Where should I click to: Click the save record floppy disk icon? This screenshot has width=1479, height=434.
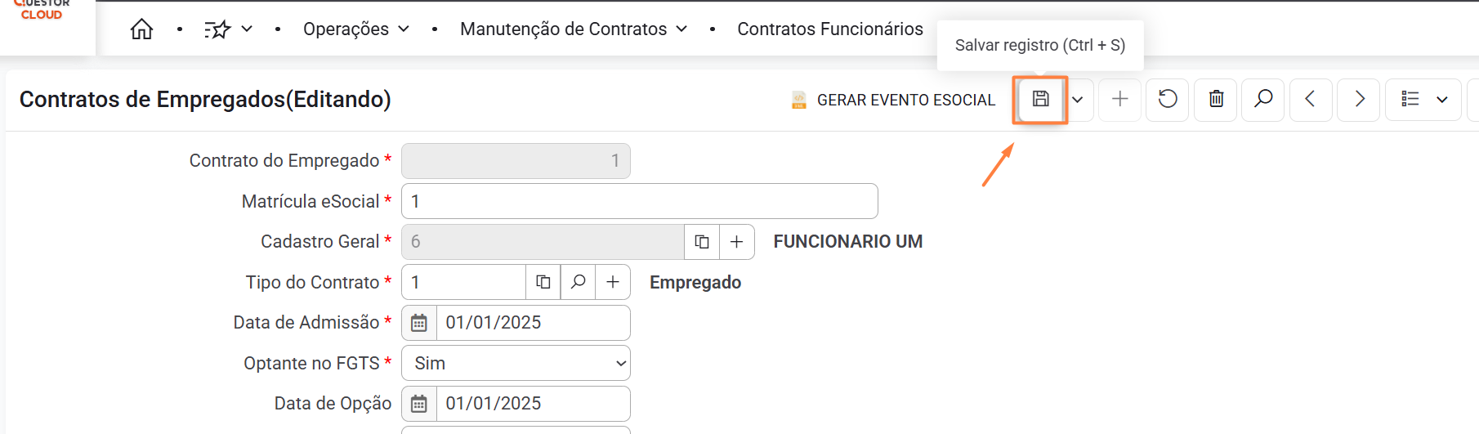coord(1040,100)
